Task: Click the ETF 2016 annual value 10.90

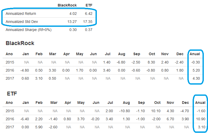Action: tap(200, 119)
